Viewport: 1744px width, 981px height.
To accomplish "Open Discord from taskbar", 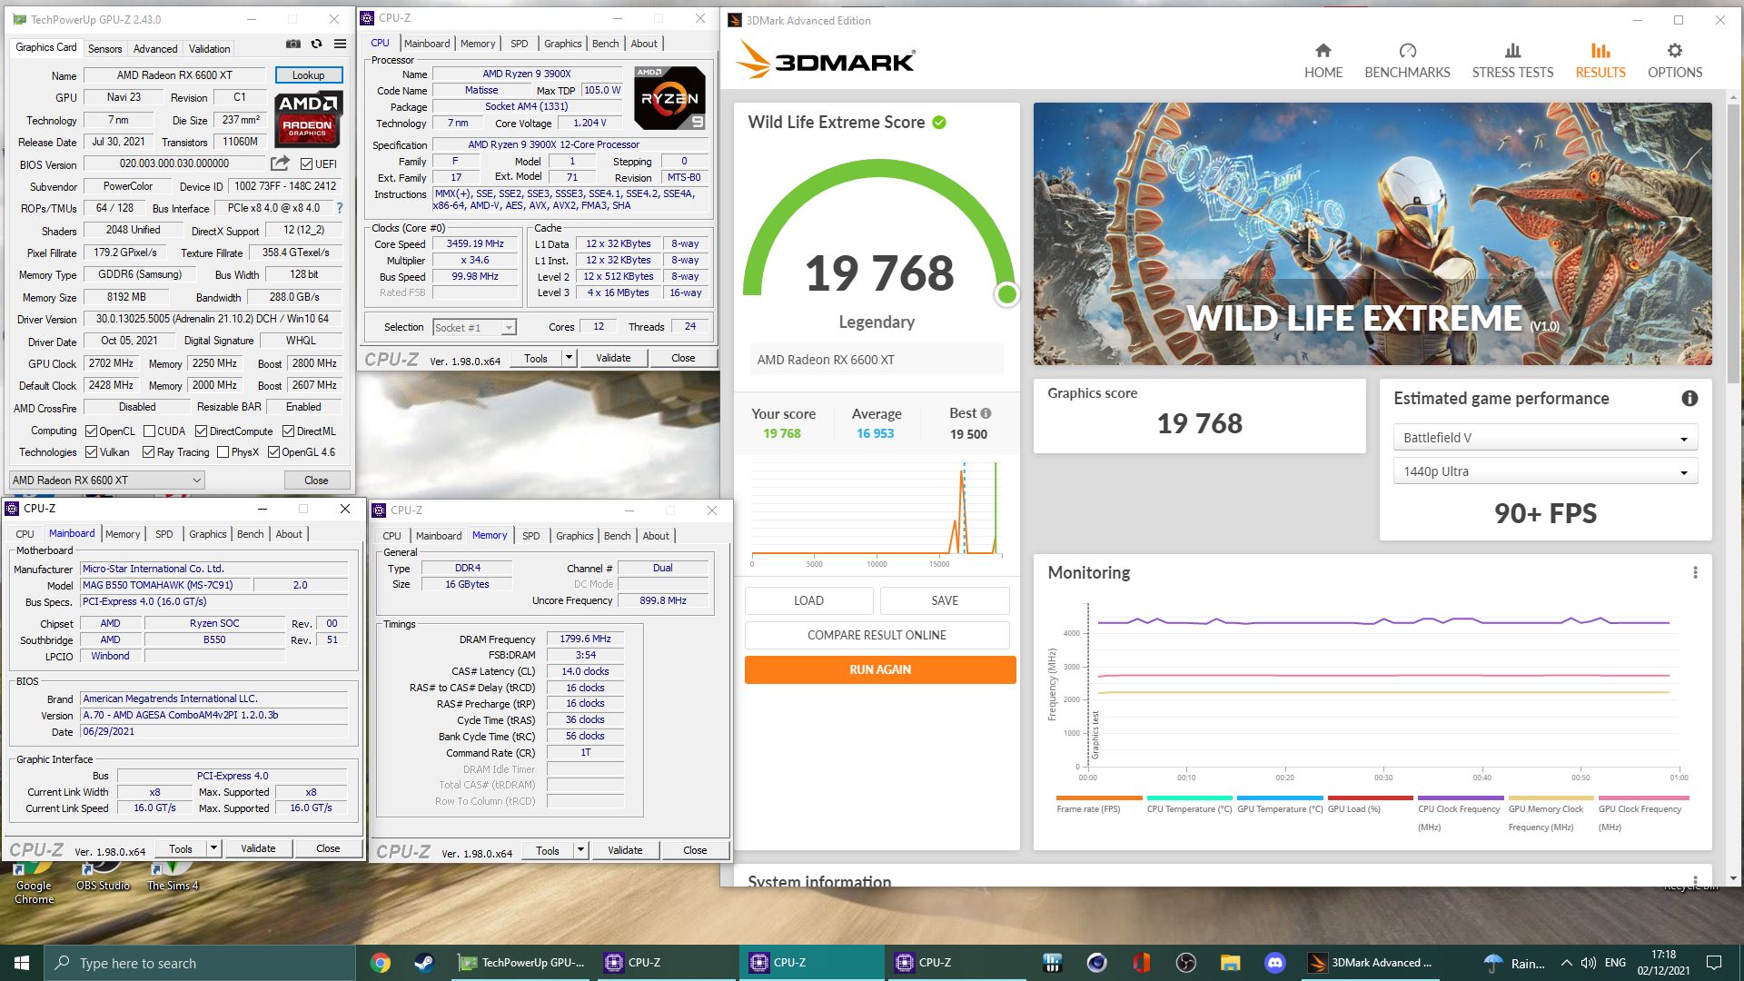I will click(1275, 963).
